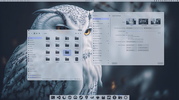Open Recent Files in Dolphin places panel
Viewport: 179px width, 100px height.
coord(35,69)
